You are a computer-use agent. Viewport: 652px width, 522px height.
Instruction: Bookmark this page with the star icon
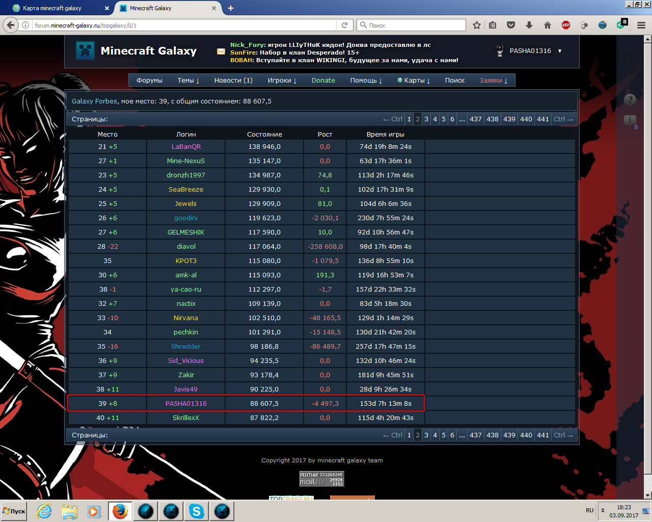pyautogui.click(x=477, y=25)
